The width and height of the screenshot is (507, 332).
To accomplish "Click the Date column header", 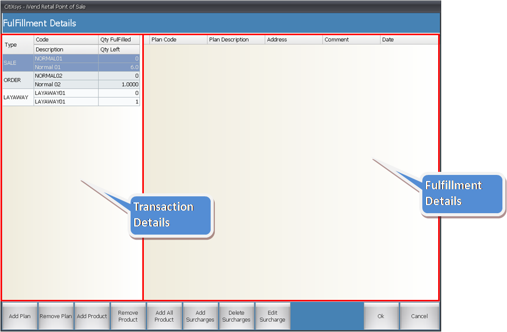I will pos(408,40).
